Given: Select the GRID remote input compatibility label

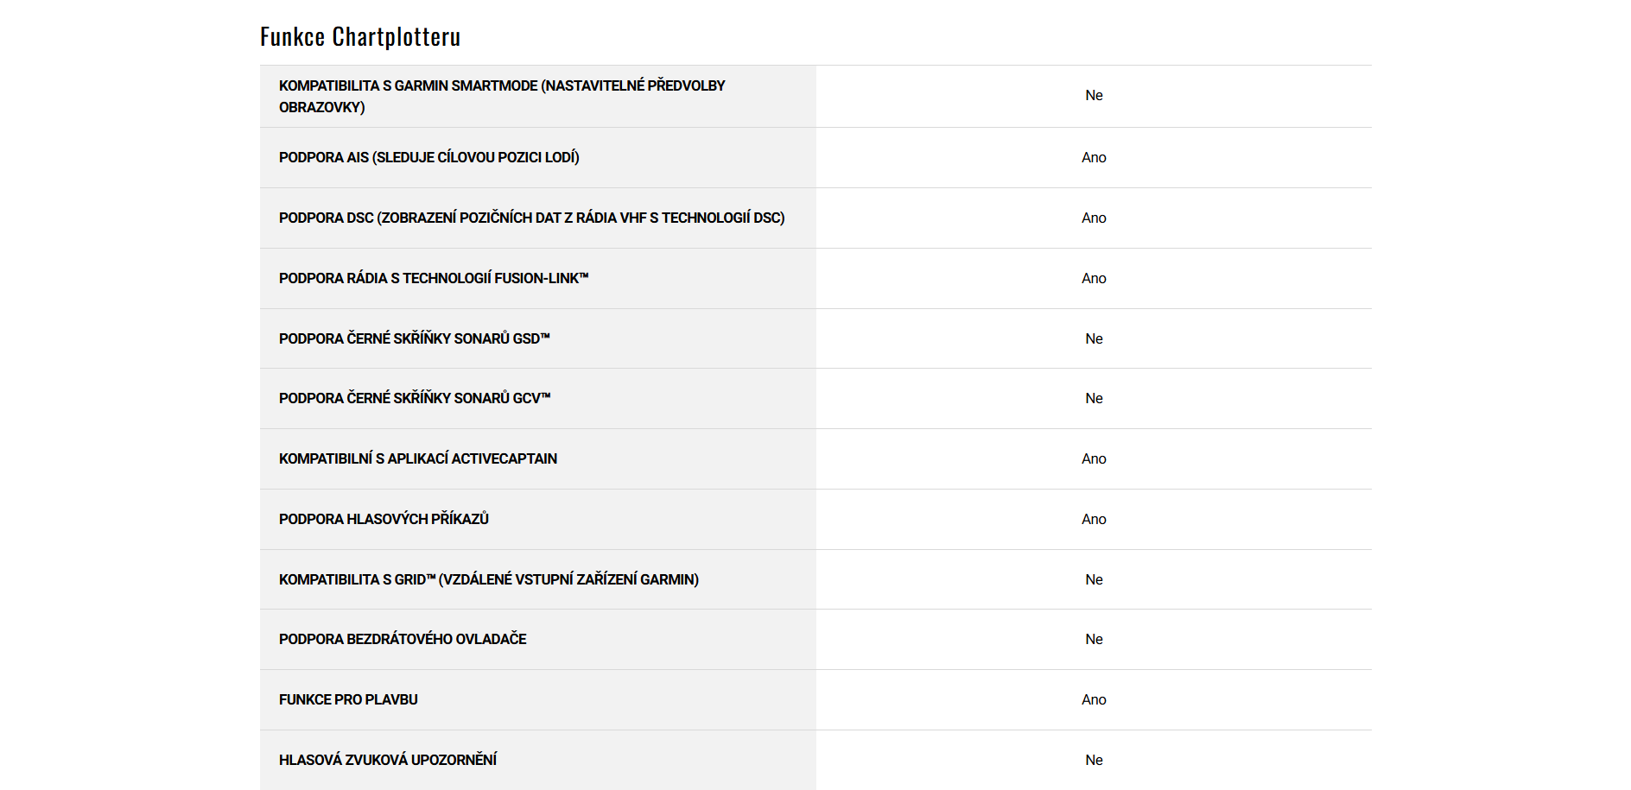Looking at the screenshot, I should point(488,579).
